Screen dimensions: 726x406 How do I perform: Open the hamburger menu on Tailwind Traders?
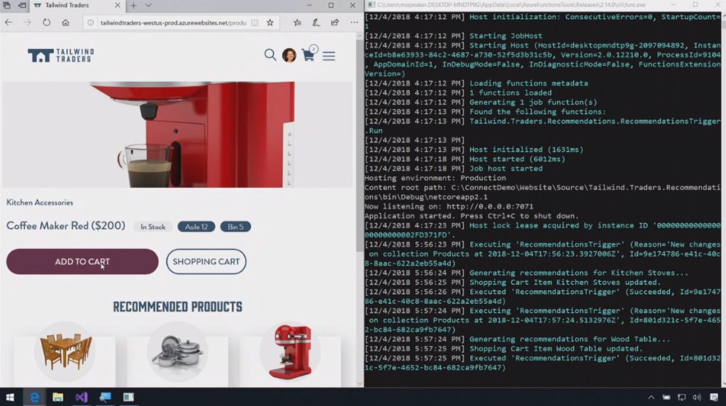[x=329, y=56]
